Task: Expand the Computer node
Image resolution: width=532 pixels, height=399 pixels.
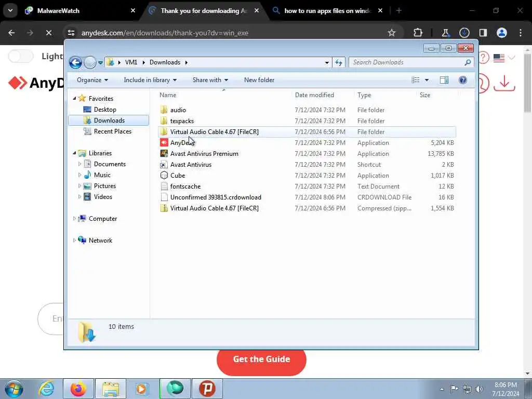Action: [x=74, y=219]
